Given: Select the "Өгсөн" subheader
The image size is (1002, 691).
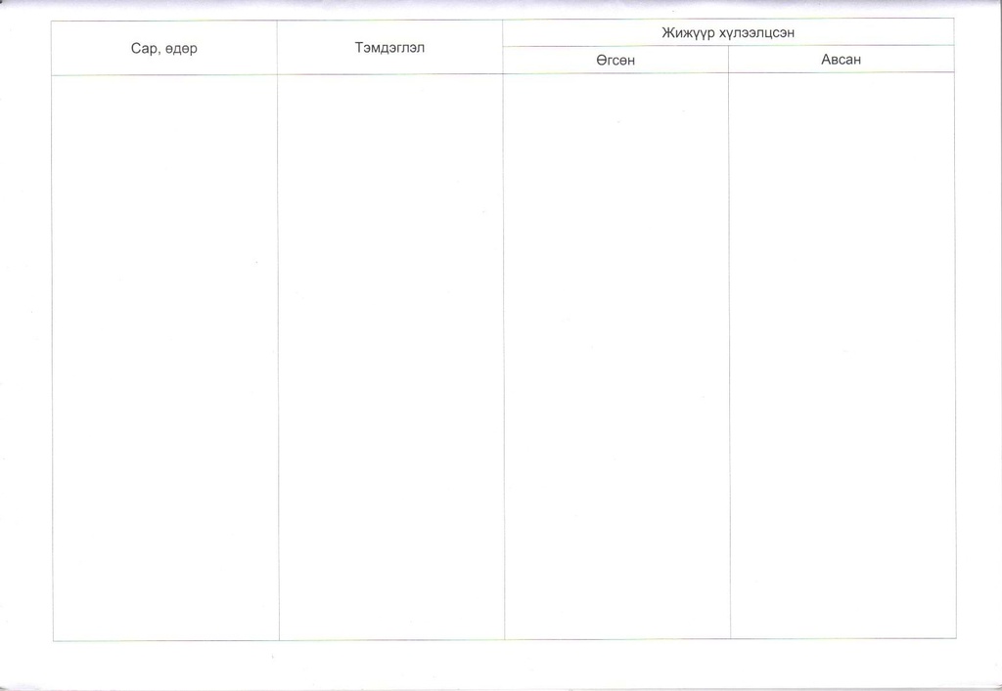Looking at the screenshot, I should point(615,60).
